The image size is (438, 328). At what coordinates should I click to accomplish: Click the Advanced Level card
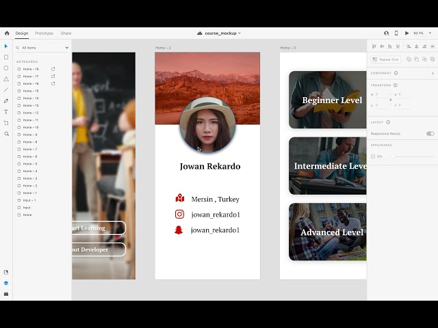(x=328, y=232)
